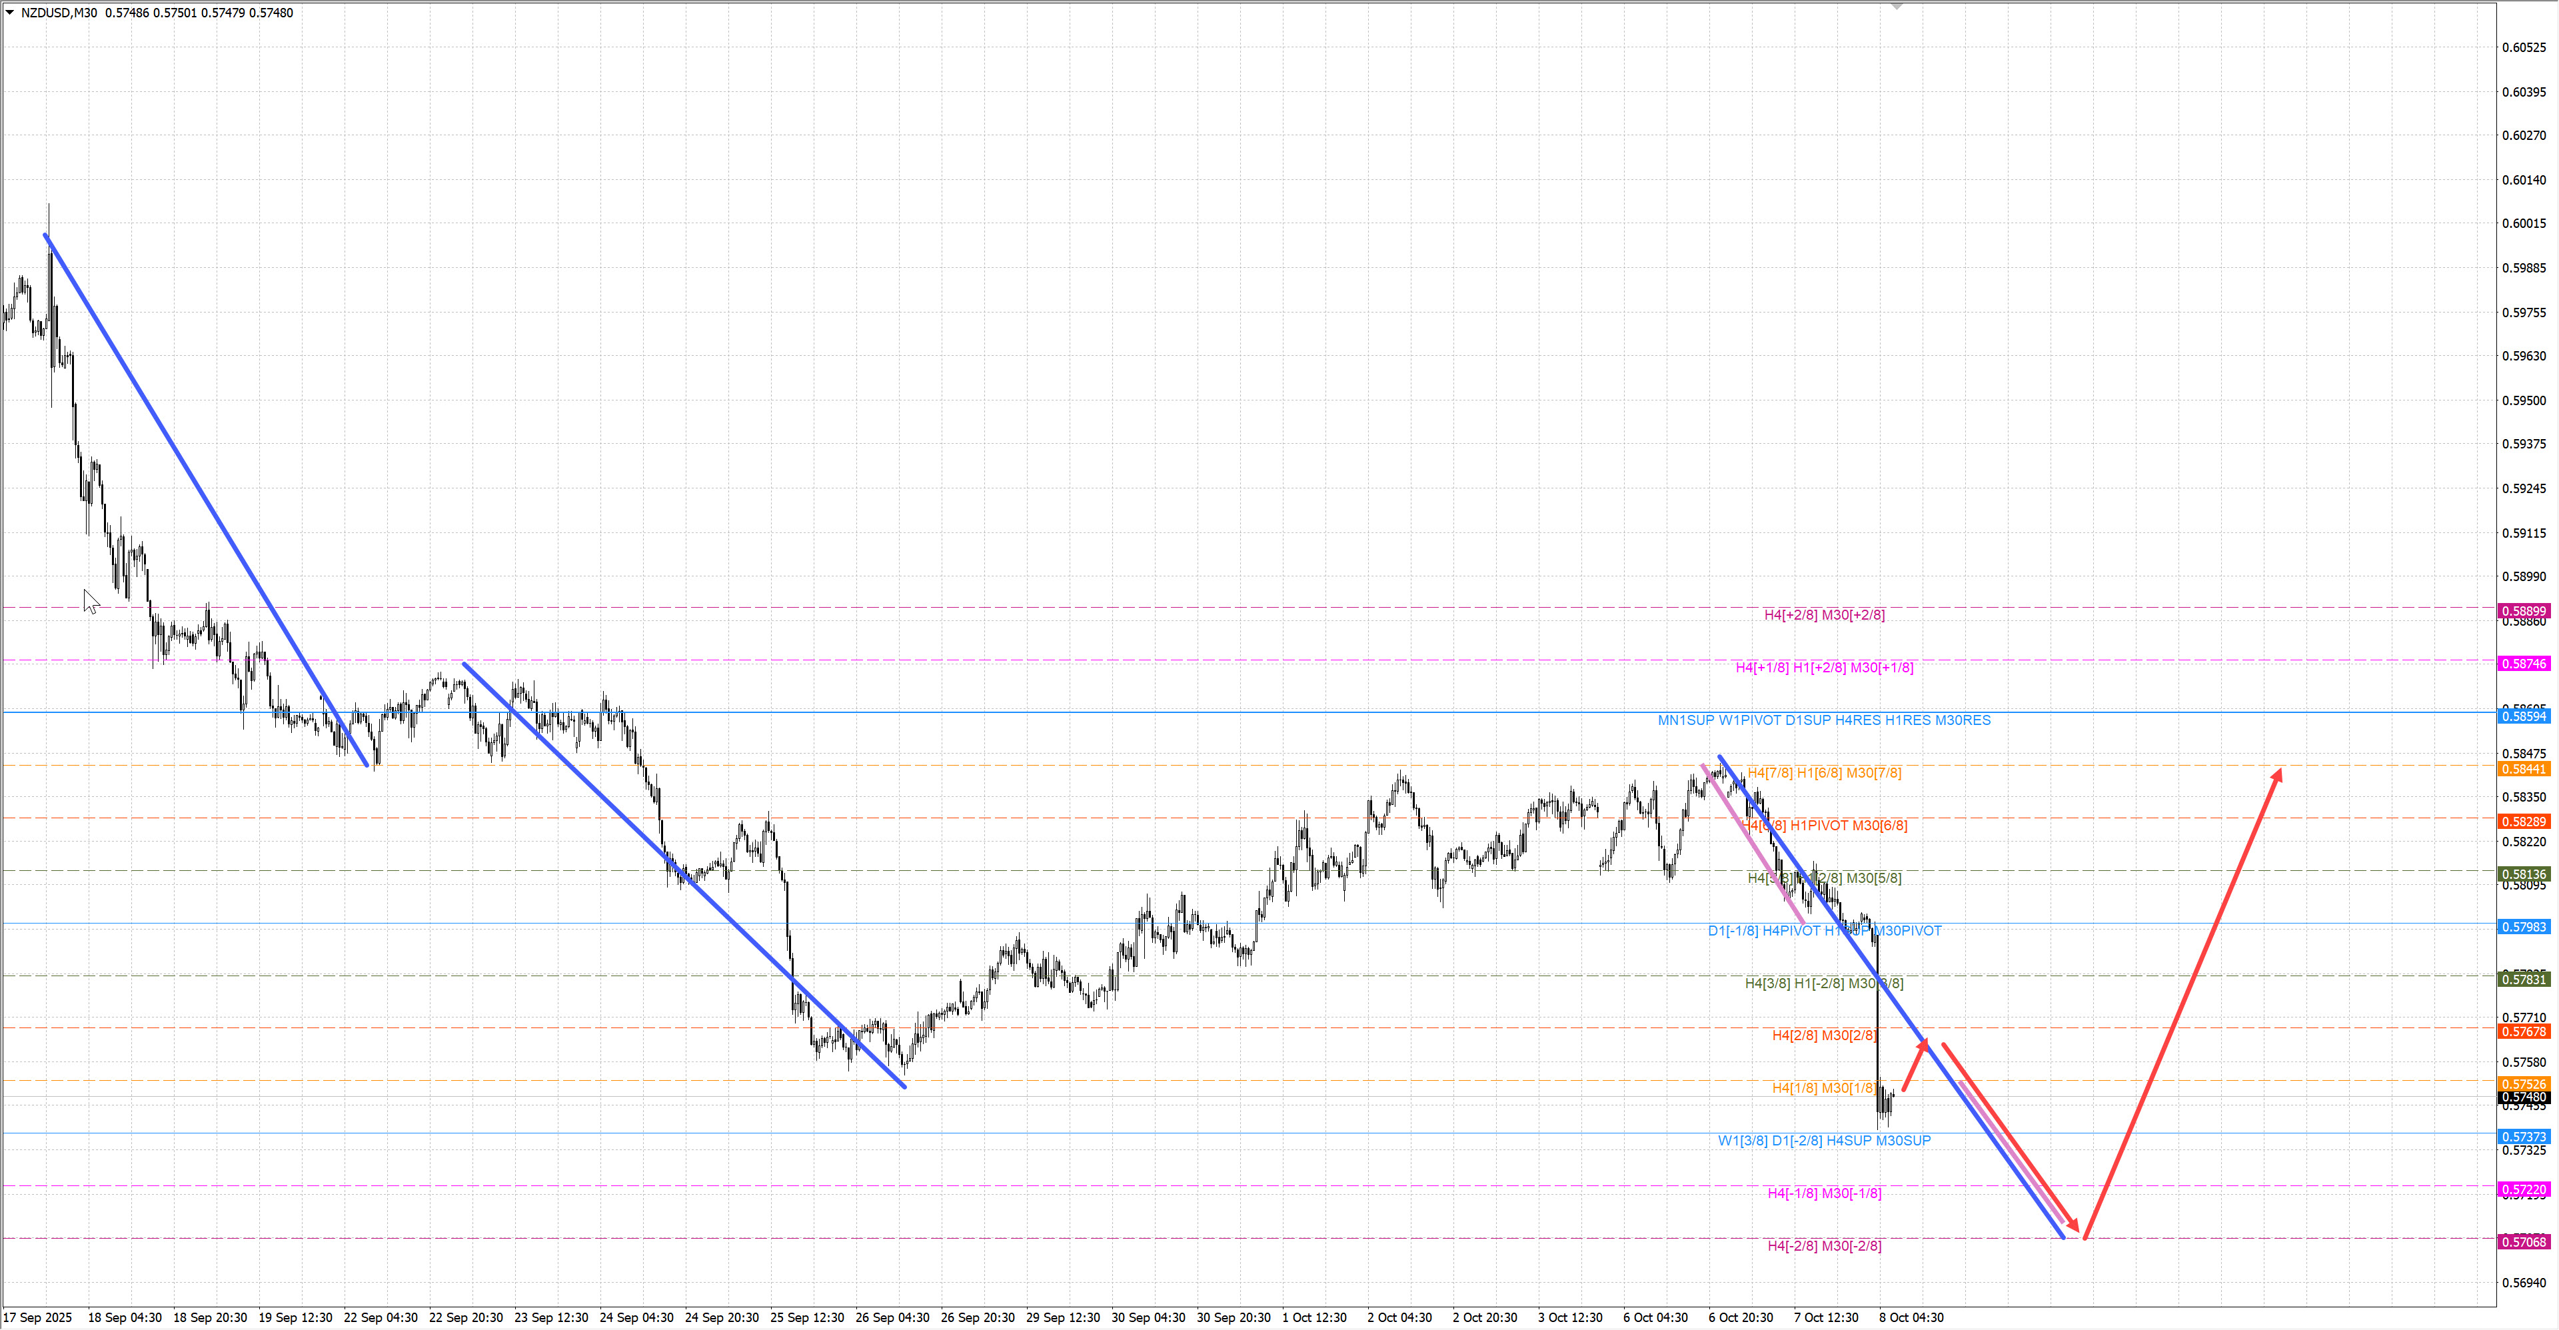Viewport: 2559px width, 1330px height.
Task: Click the pink 0.57068 price tag
Action: tap(2523, 1241)
